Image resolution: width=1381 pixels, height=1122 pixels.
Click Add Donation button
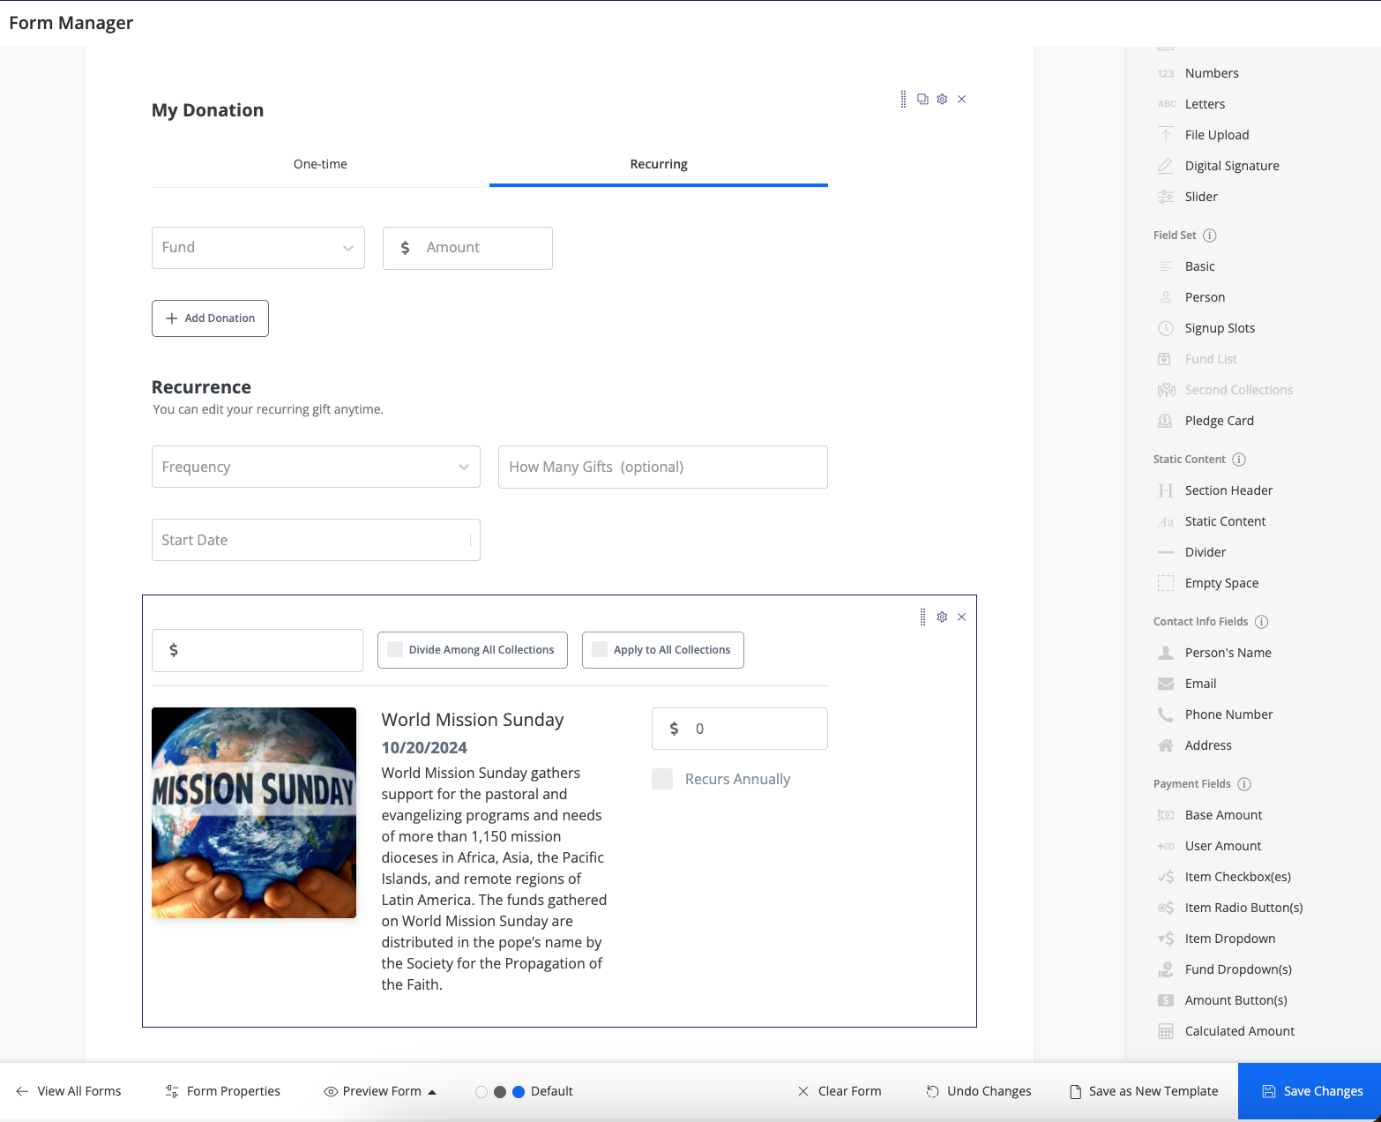click(210, 318)
